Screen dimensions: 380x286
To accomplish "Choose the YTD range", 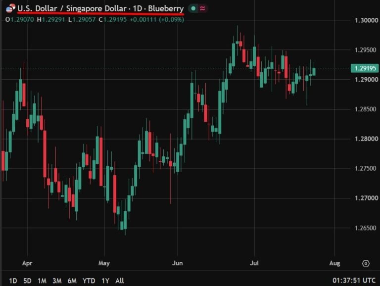I will [89, 281].
